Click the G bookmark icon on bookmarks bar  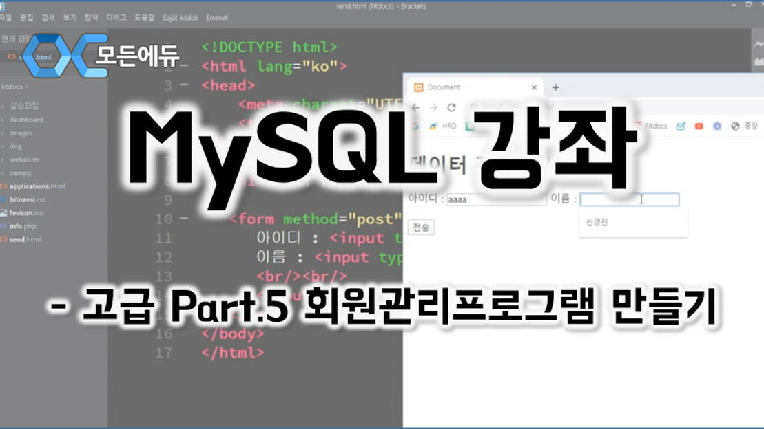[417, 127]
